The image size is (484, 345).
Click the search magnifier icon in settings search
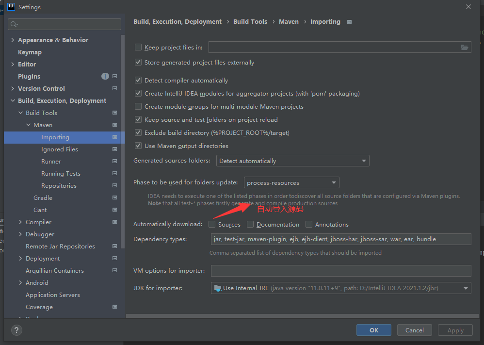pyautogui.click(x=14, y=24)
